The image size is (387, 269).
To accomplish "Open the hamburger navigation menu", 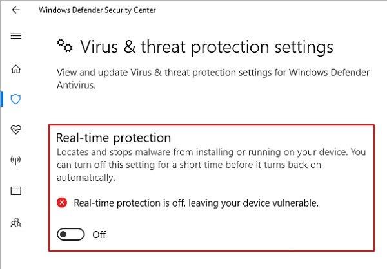I will point(15,36).
